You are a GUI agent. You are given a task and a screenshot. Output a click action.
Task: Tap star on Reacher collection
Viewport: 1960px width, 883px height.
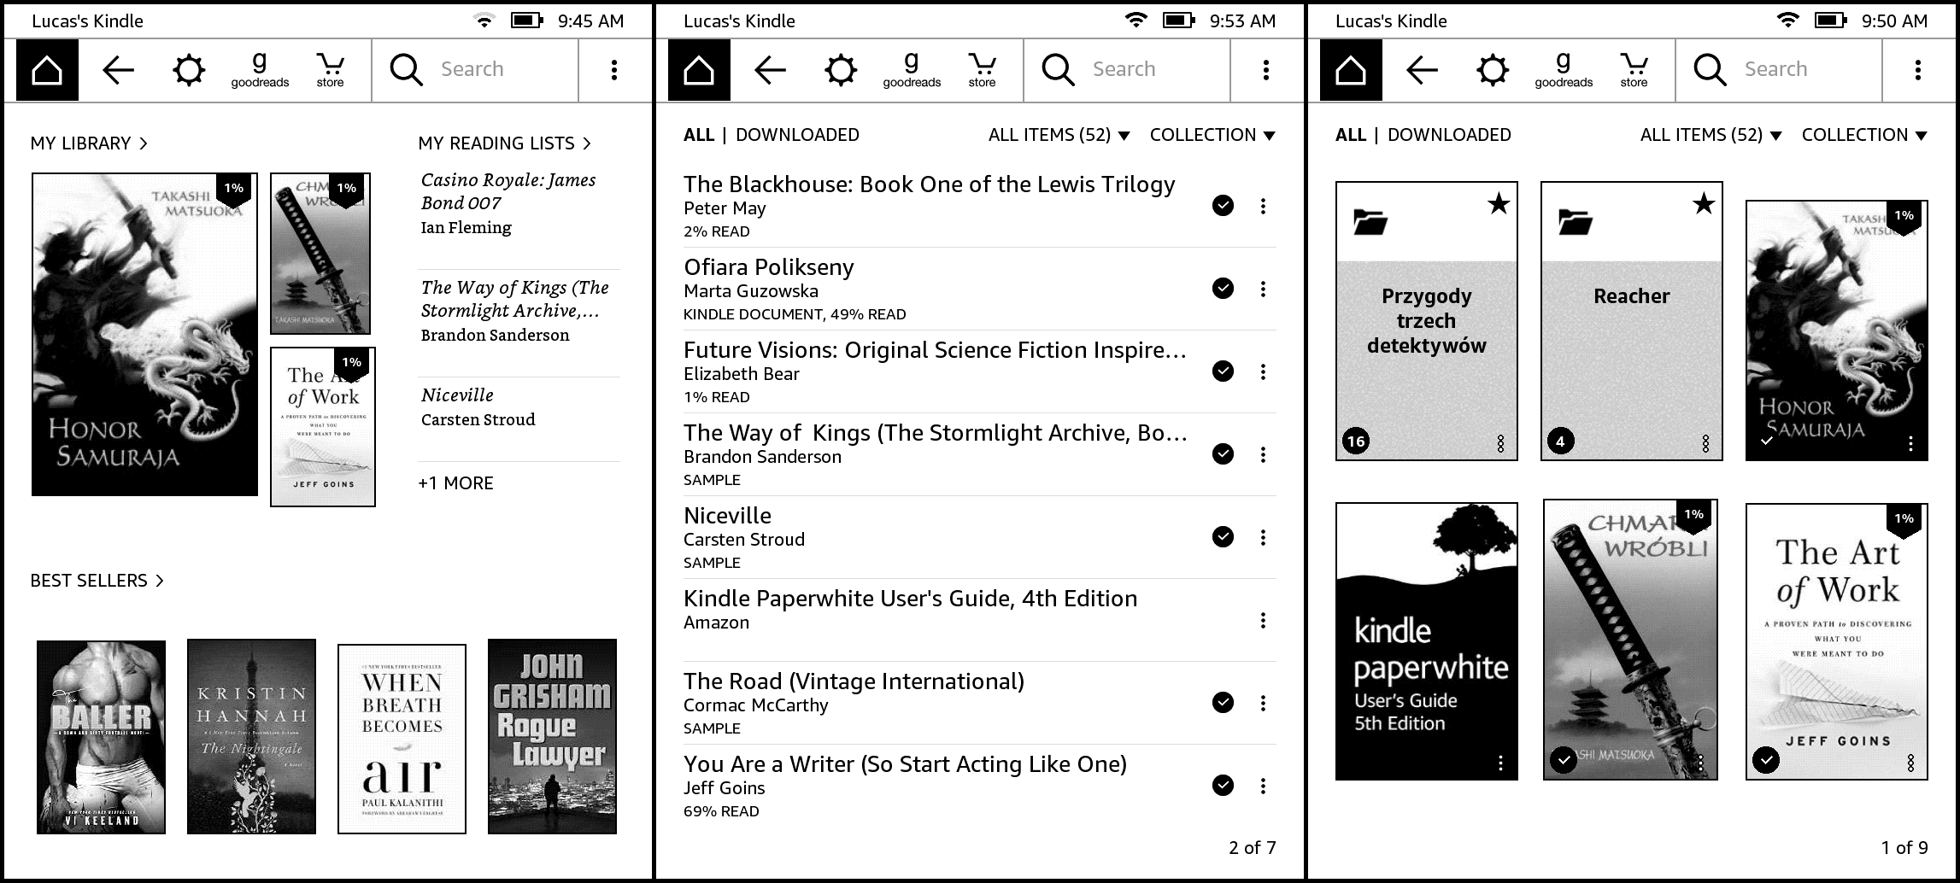pos(1704,204)
